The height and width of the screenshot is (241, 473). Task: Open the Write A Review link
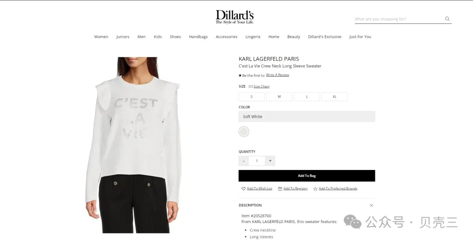[x=278, y=75]
